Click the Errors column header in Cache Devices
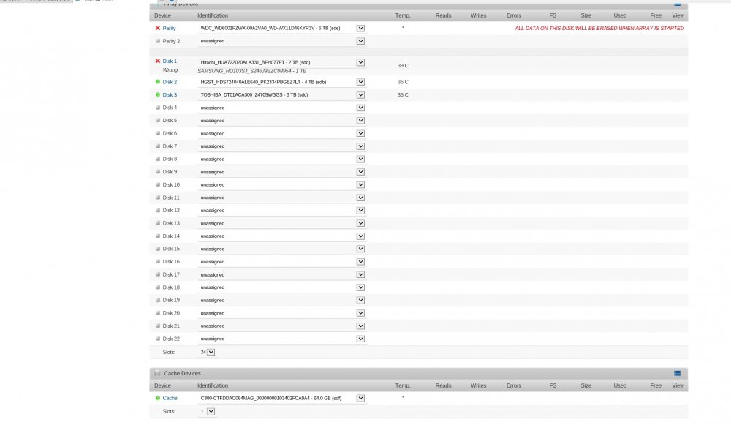The image size is (731, 425). point(514,385)
